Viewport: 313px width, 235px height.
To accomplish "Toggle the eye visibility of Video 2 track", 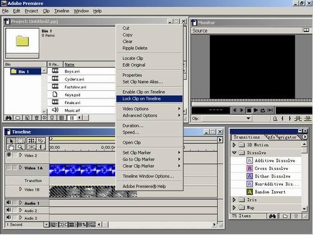I will (9, 155).
